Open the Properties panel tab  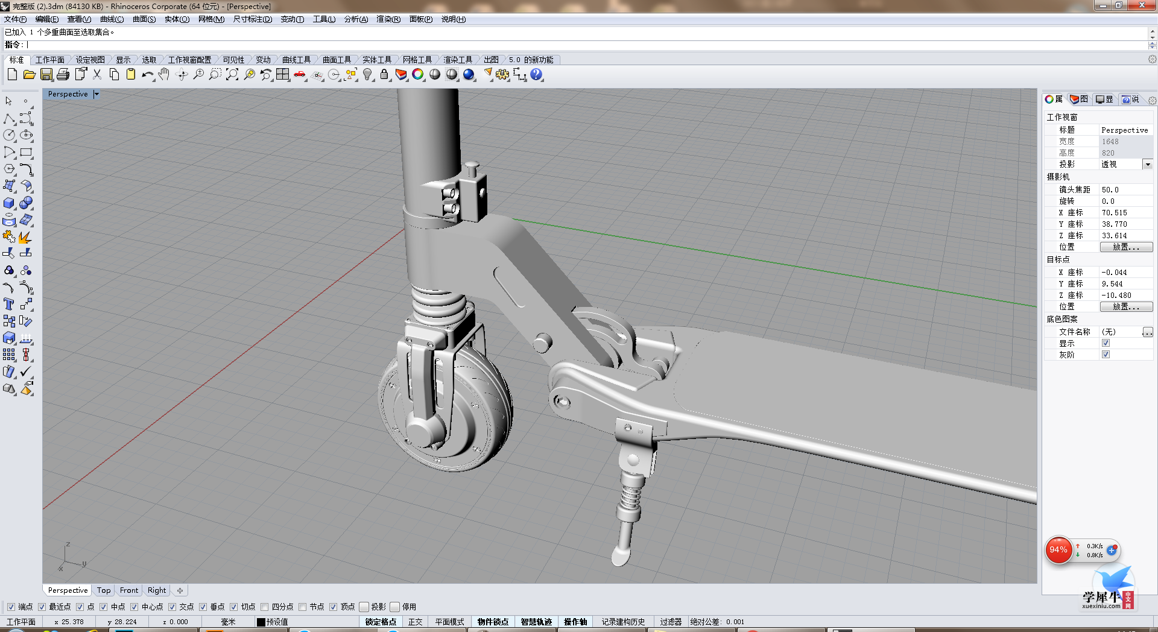click(x=1054, y=100)
